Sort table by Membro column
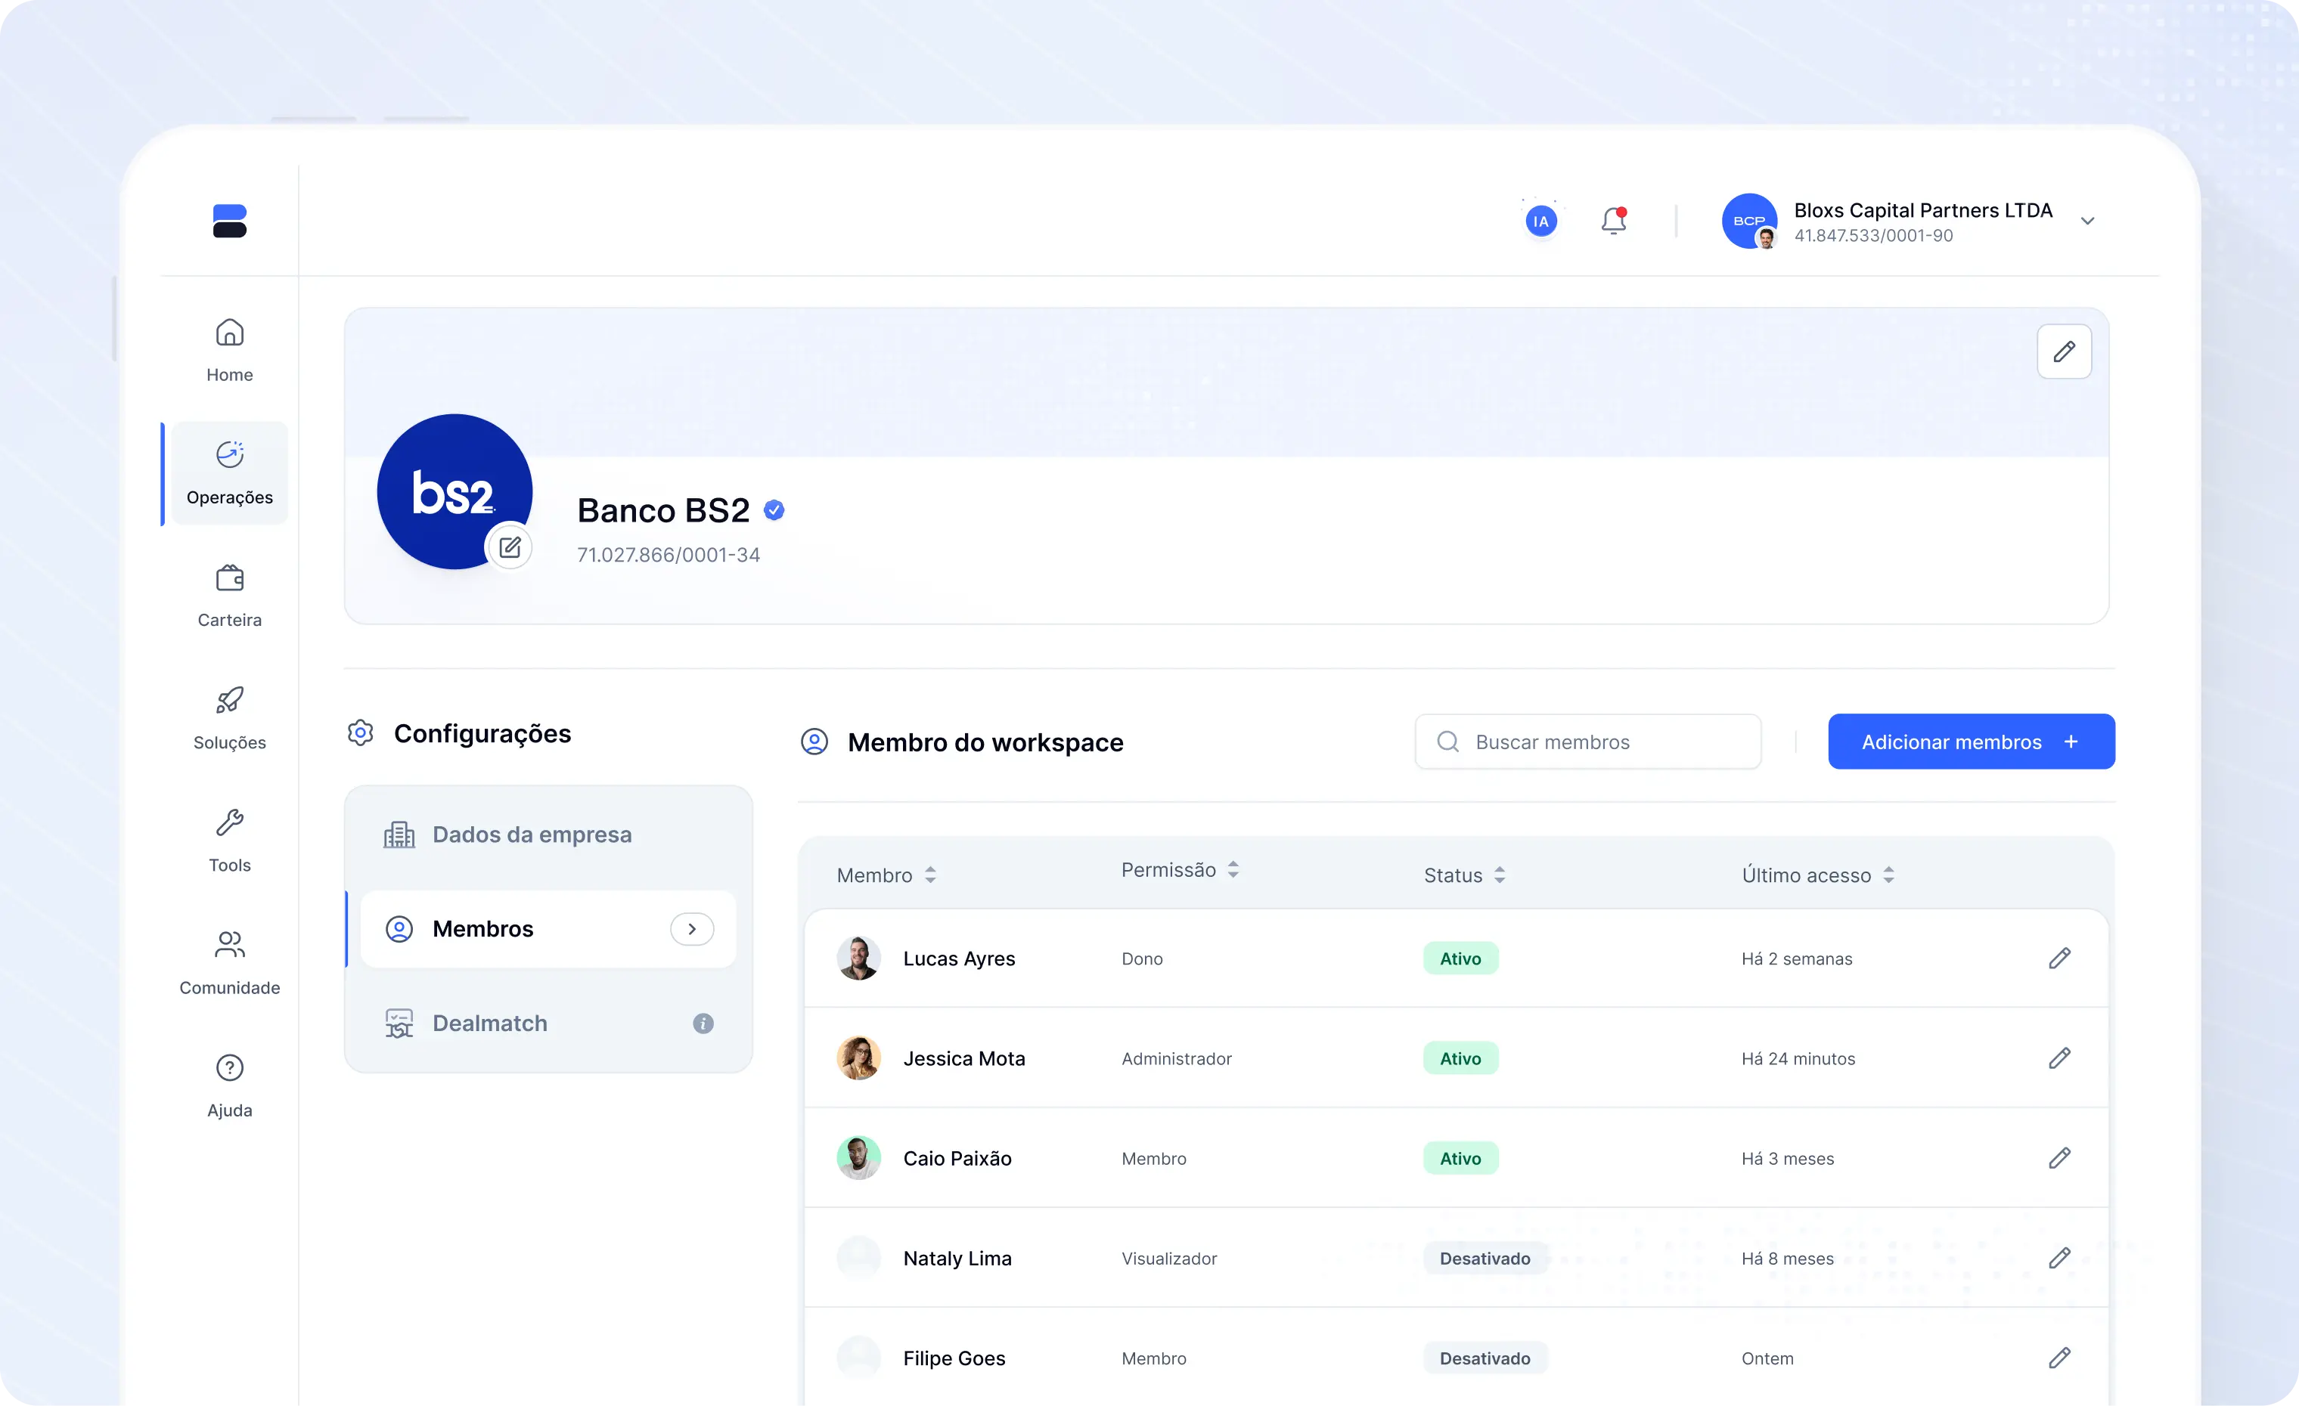Image resolution: width=2299 pixels, height=1406 pixels. pos(930,875)
